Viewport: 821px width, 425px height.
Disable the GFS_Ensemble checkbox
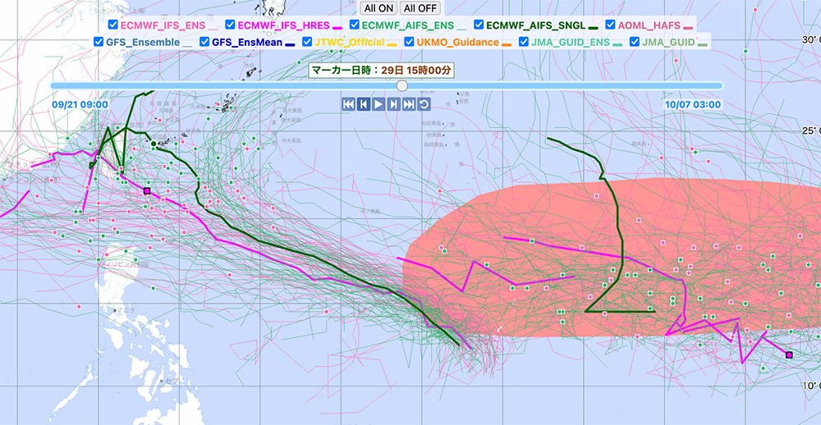tap(99, 42)
